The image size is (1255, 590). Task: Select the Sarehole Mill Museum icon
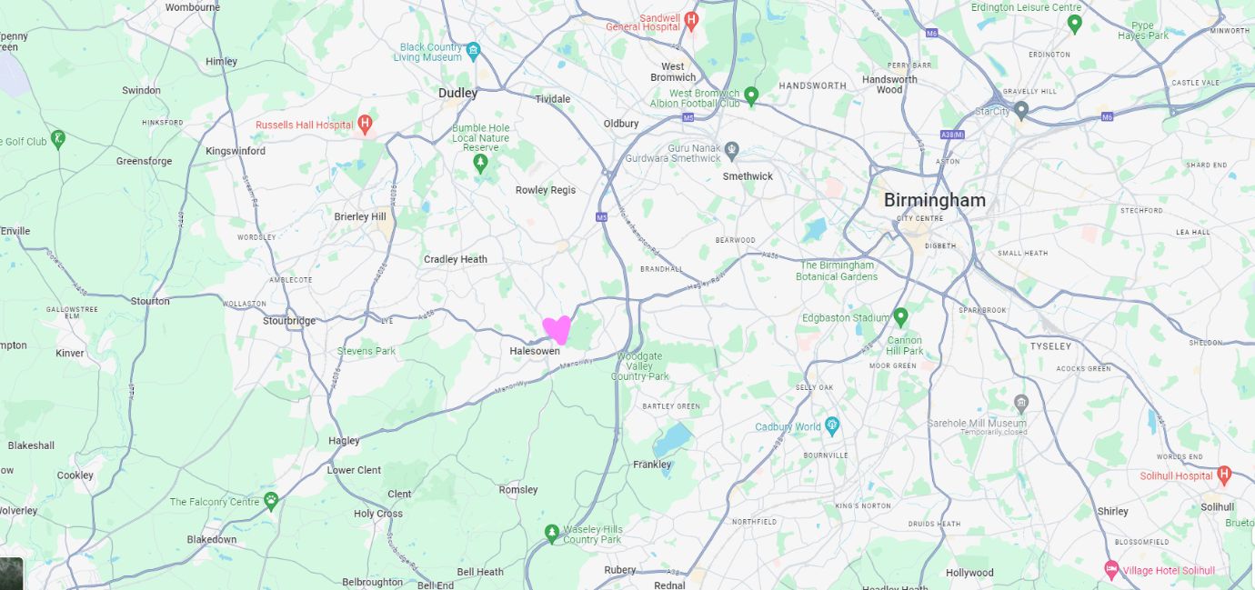[x=1021, y=403]
